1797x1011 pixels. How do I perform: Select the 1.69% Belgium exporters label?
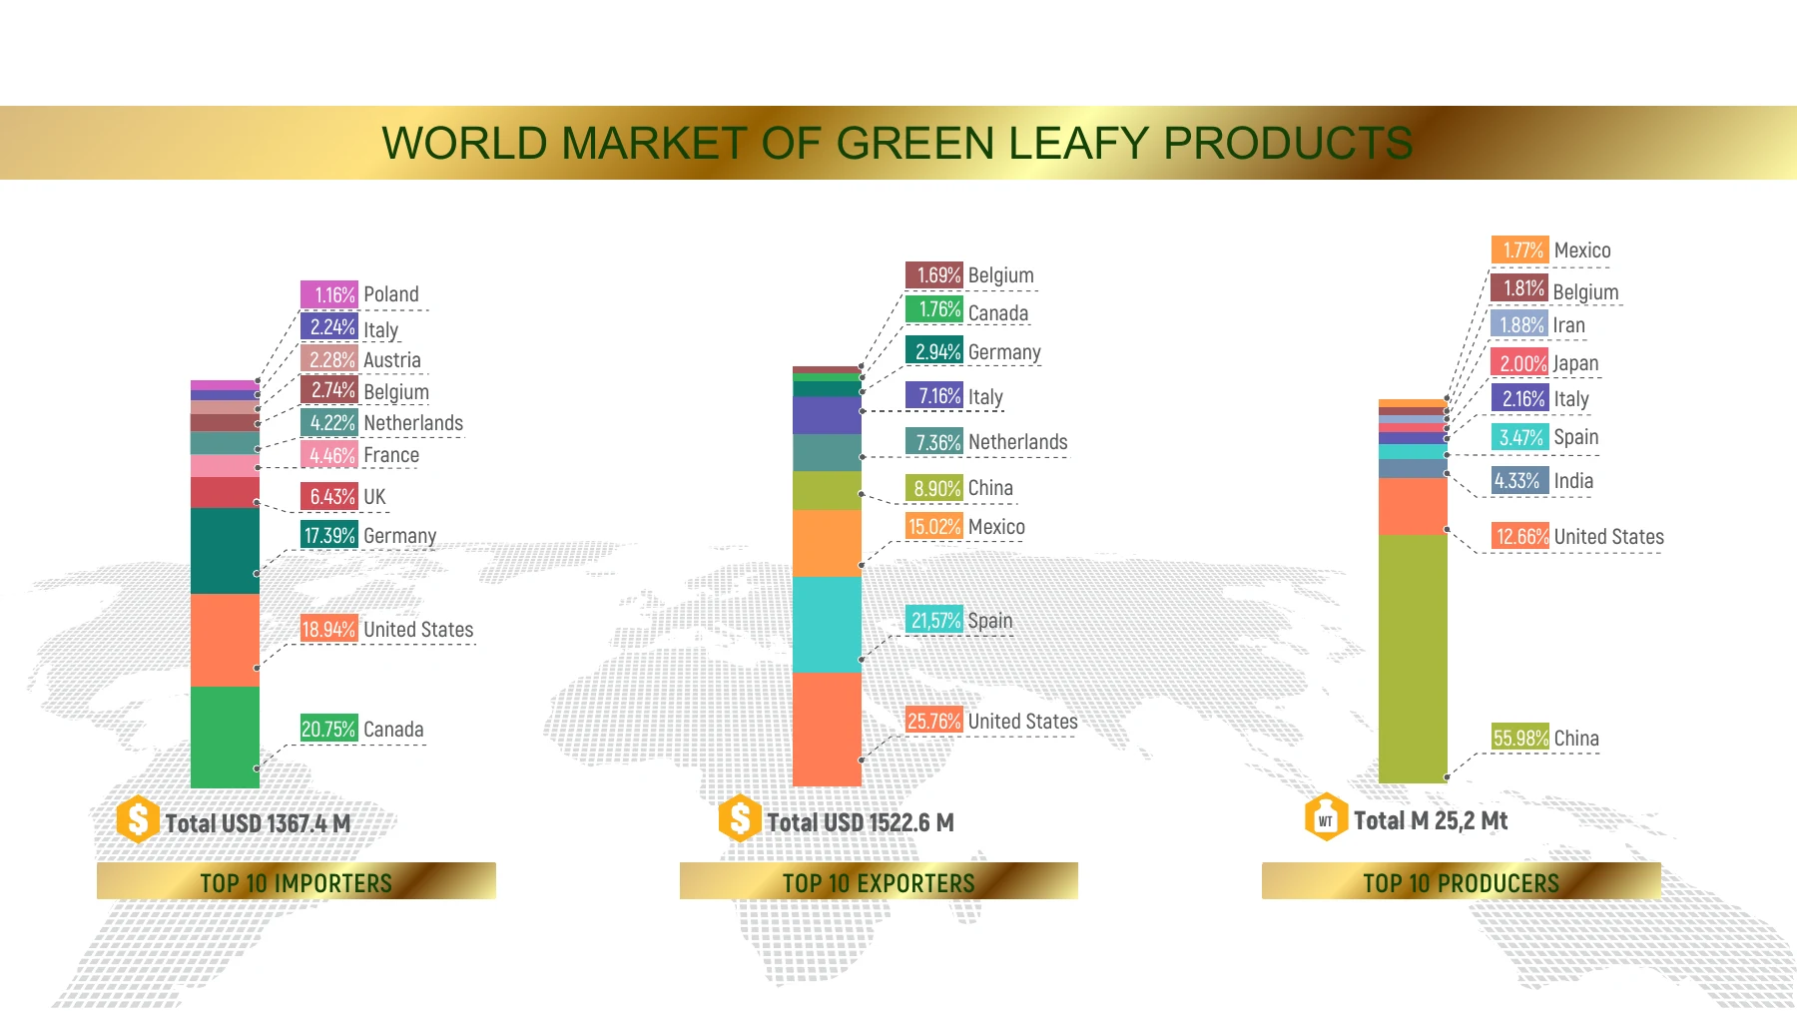[x=970, y=274]
